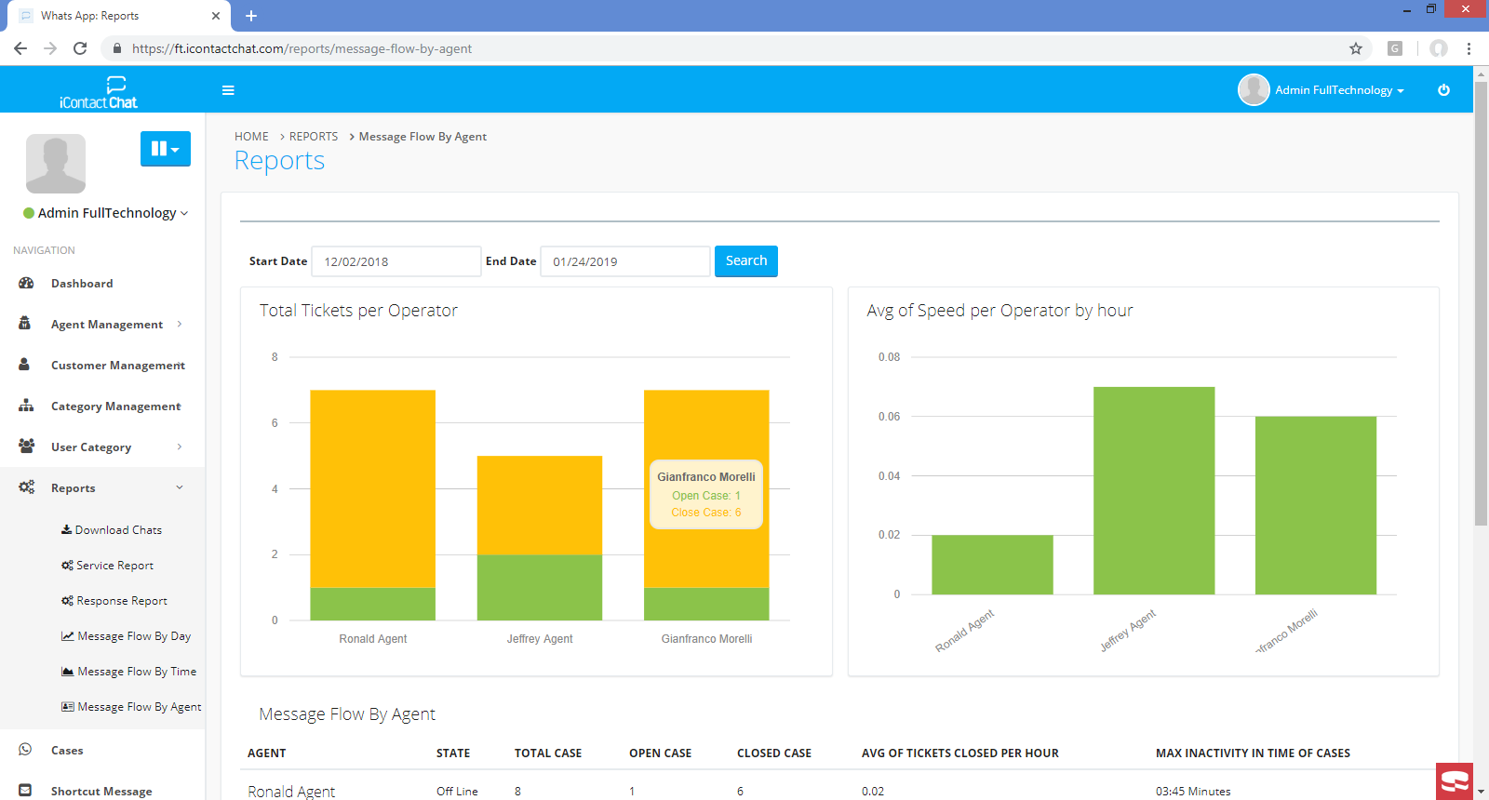
Task: Reload the browser page
Action: click(x=80, y=48)
